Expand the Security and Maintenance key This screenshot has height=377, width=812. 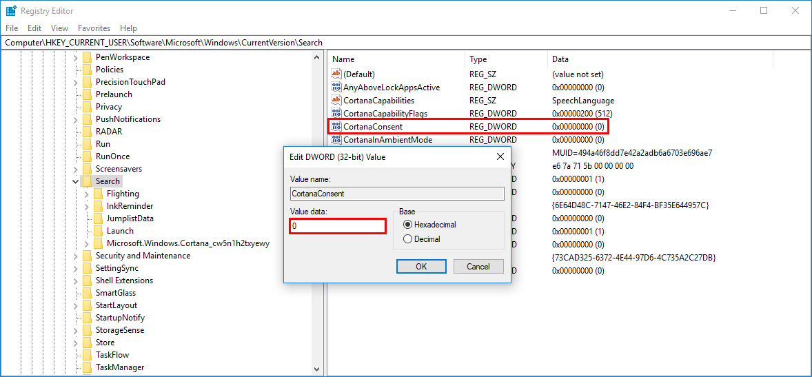[76, 256]
